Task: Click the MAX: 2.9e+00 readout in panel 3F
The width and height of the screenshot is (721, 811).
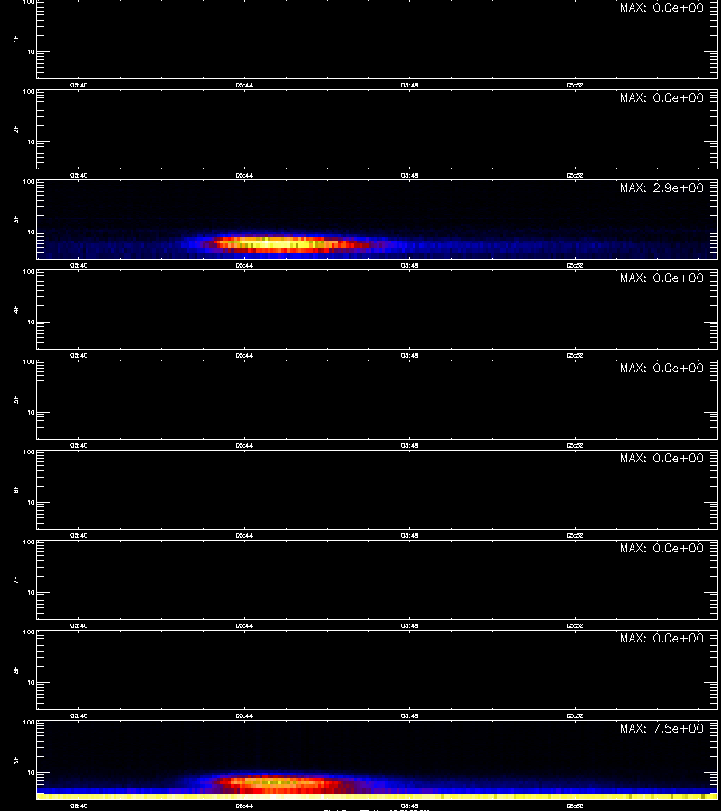Action: 662,187
